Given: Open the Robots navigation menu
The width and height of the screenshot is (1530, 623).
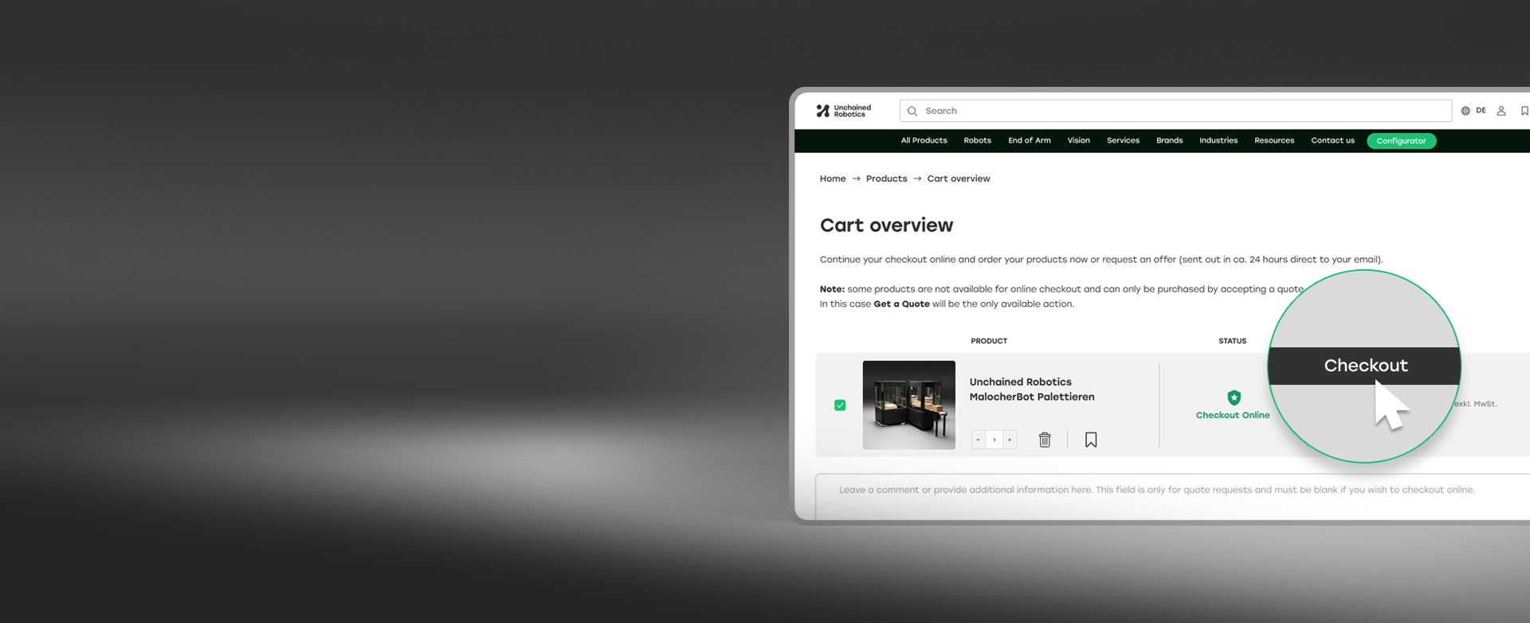Looking at the screenshot, I should (977, 141).
